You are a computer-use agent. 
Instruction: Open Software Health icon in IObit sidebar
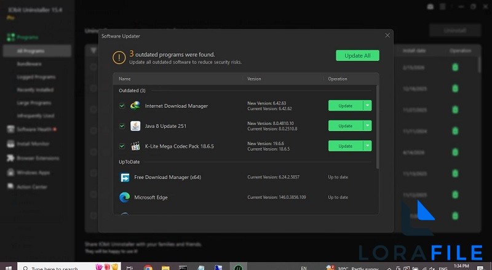[10, 129]
